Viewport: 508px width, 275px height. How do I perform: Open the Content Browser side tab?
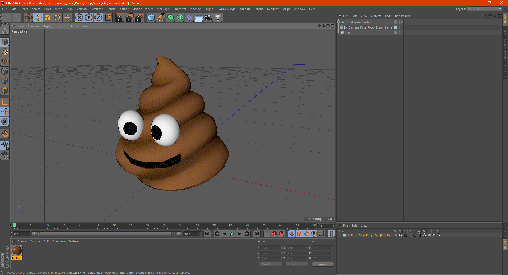pos(505,50)
